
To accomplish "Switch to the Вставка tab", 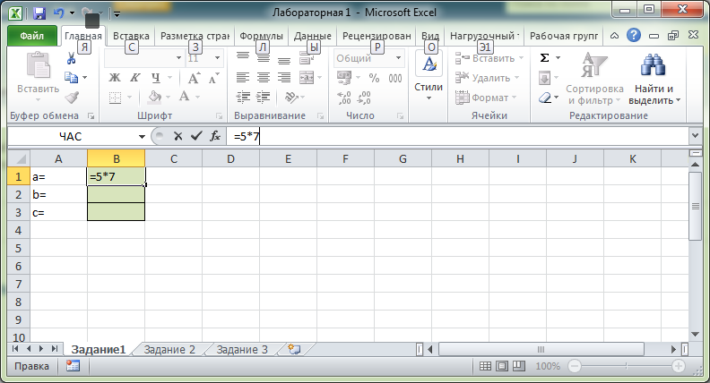I will click(131, 36).
